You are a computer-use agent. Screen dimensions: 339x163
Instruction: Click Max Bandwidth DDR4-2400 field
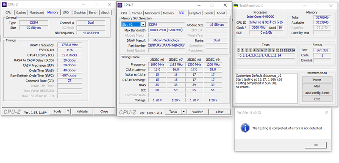pos(167,30)
